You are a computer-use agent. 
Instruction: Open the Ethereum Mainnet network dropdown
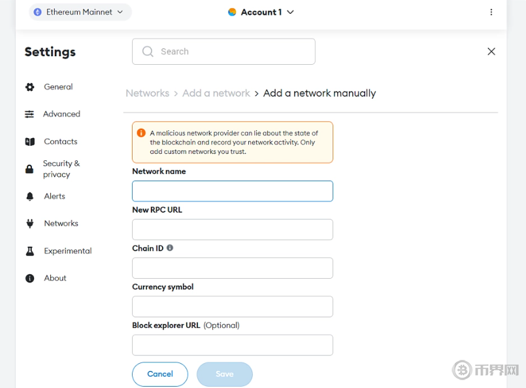click(80, 12)
